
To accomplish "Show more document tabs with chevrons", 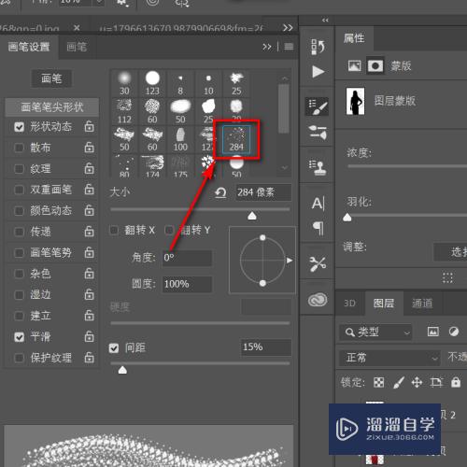I will (x=288, y=28).
